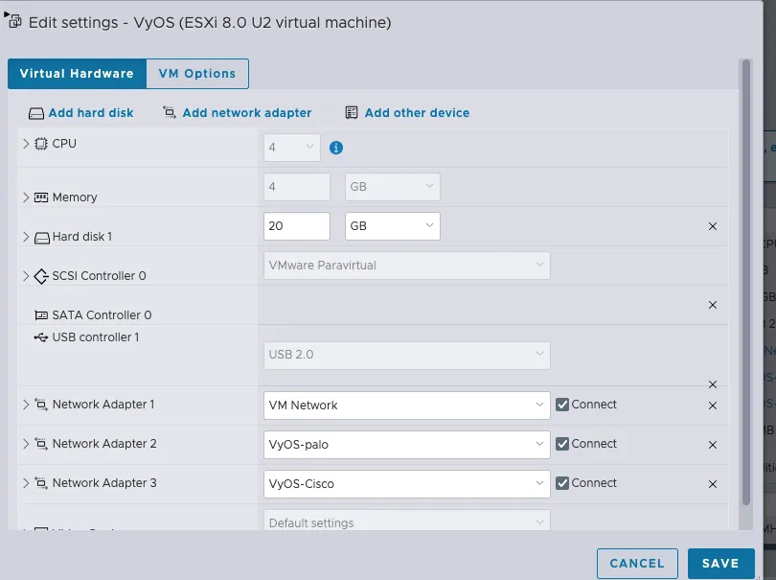The height and width of the screenshot is (580, 776).
Task: Toggle Connect for Network Adapter 3
Action: click(x=562, y=483)
